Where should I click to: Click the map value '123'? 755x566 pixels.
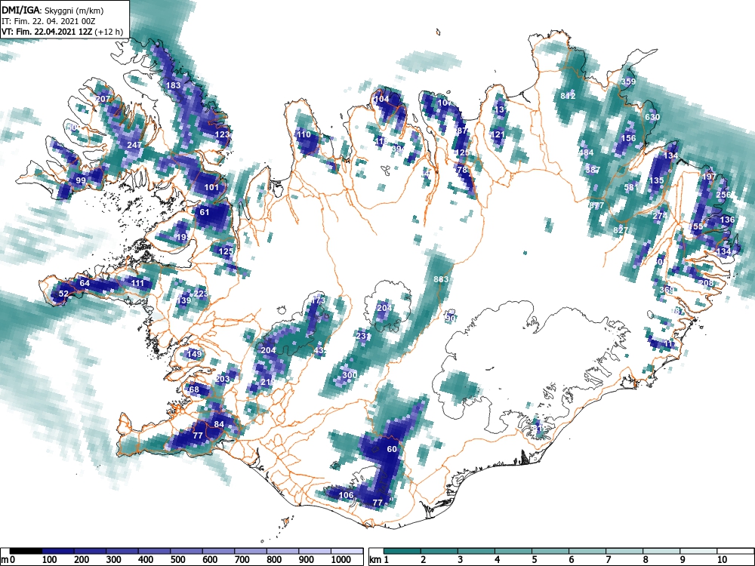223,134
